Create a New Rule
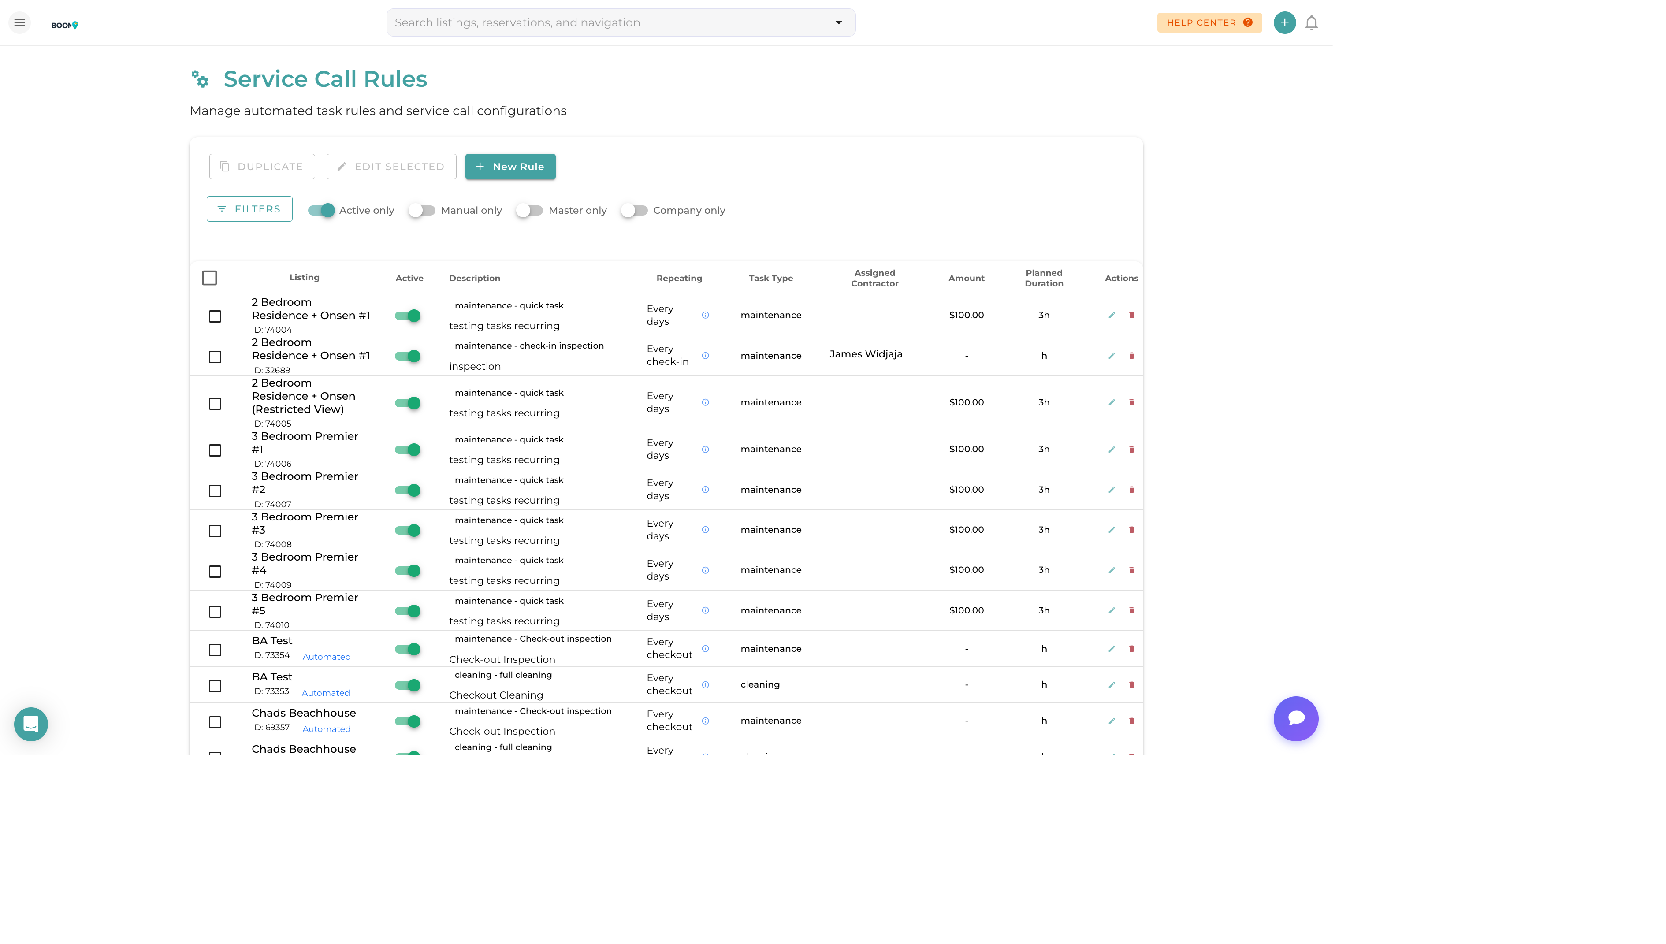The image size is (1666, 944). [x=510, y=167]
